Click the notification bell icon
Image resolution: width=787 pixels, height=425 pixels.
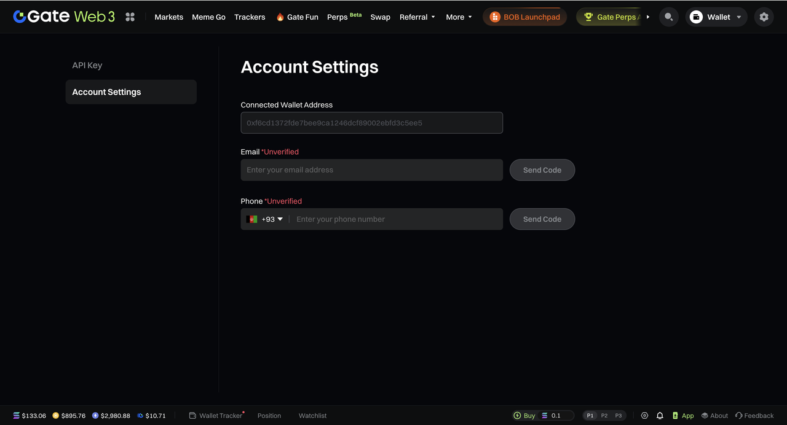pos(660,416)
